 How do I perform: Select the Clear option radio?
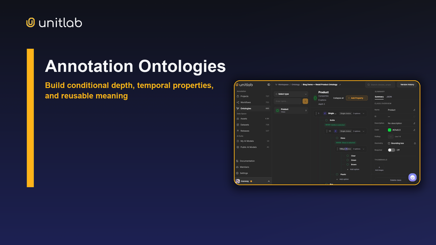point(348,156)
